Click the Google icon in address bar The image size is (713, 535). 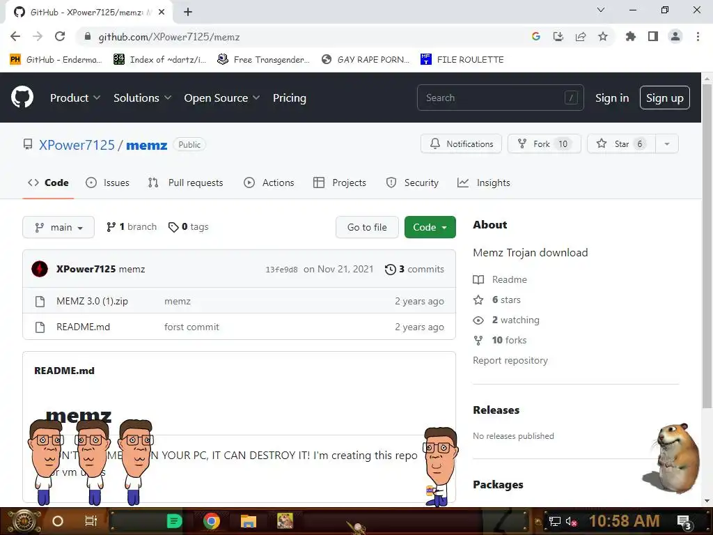click(x=536, y=36)
